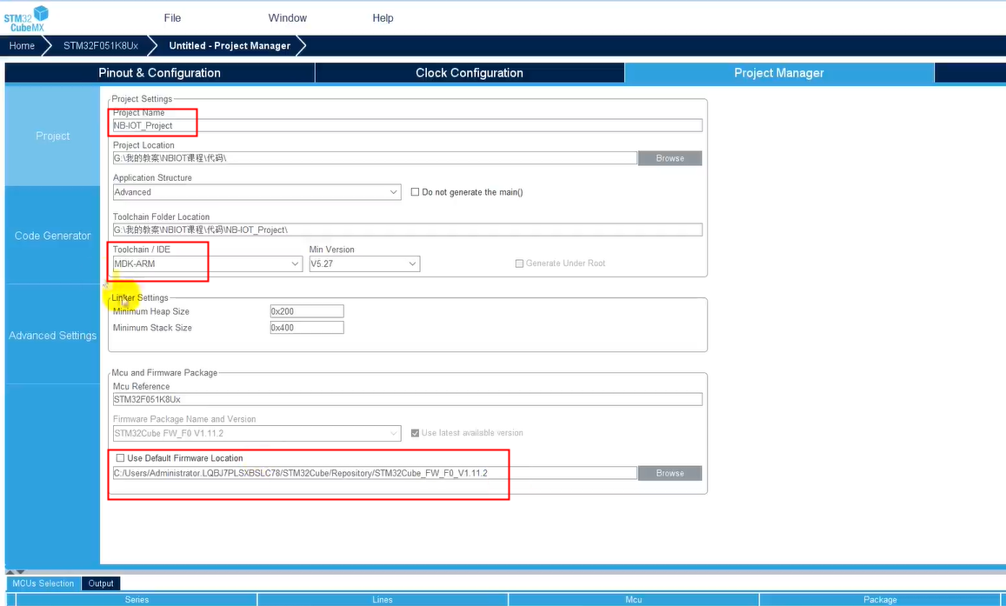The height and width of the screenshot is (606, 1006).
Task: Open the Min Version dropdown
Action: pyautogui.click(x=364, y=263)
